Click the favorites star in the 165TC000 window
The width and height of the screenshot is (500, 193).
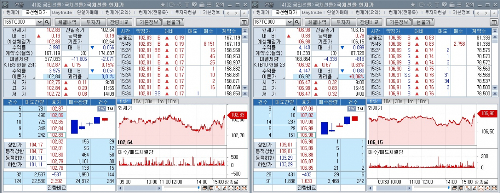pyautogui.click(x=163, y=5)
